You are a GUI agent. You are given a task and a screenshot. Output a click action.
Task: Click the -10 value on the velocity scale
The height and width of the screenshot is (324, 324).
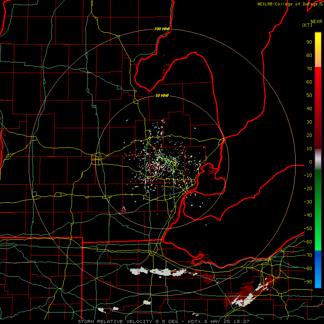tap(308, 175)
